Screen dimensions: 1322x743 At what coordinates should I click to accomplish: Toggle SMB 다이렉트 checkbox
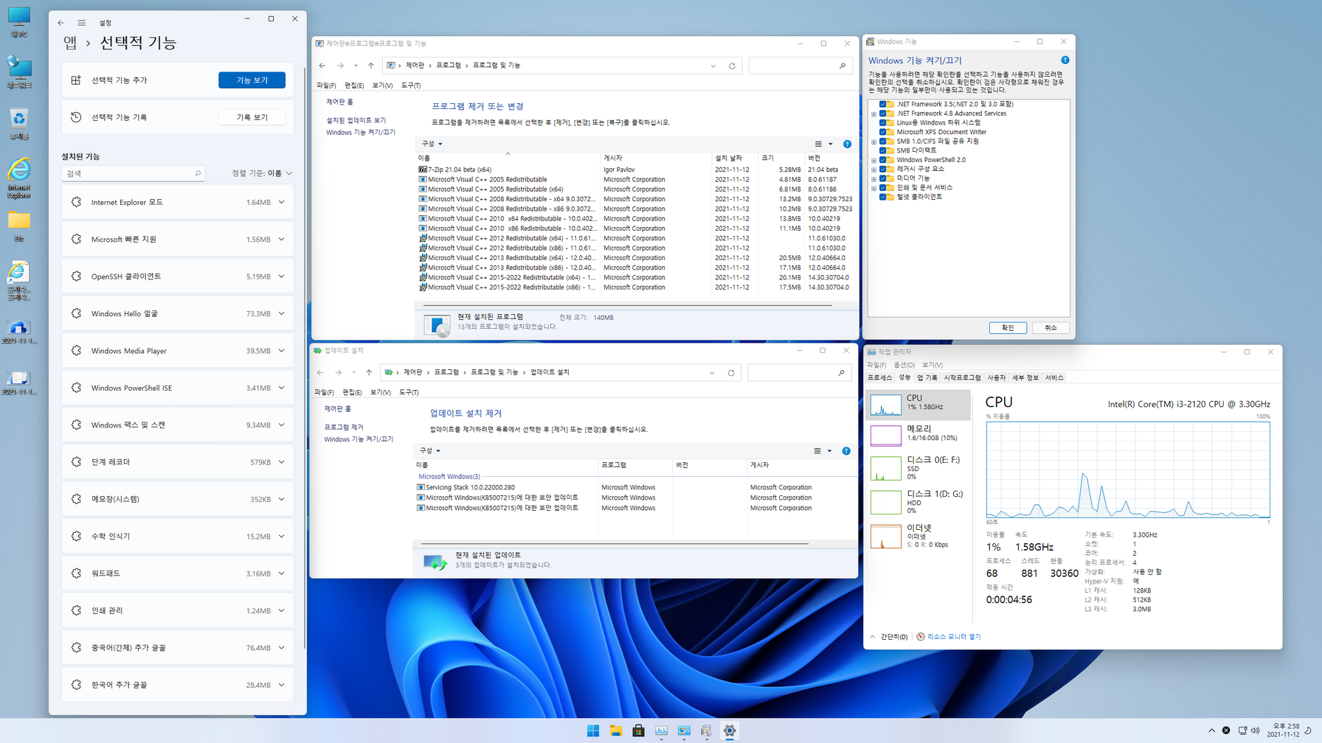tap(882, 150)
